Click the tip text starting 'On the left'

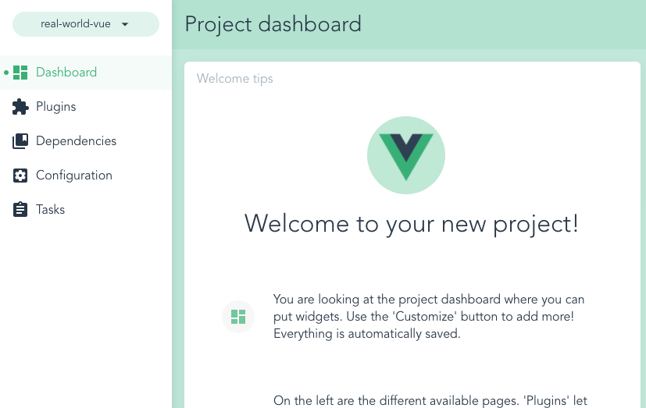click(x=430, y=400)
